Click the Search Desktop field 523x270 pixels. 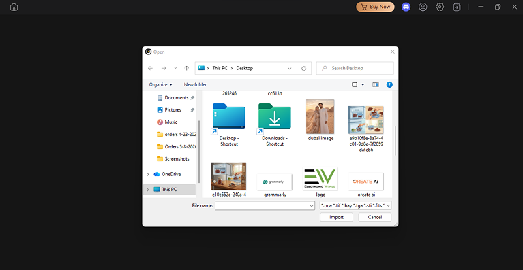[355, 68]
